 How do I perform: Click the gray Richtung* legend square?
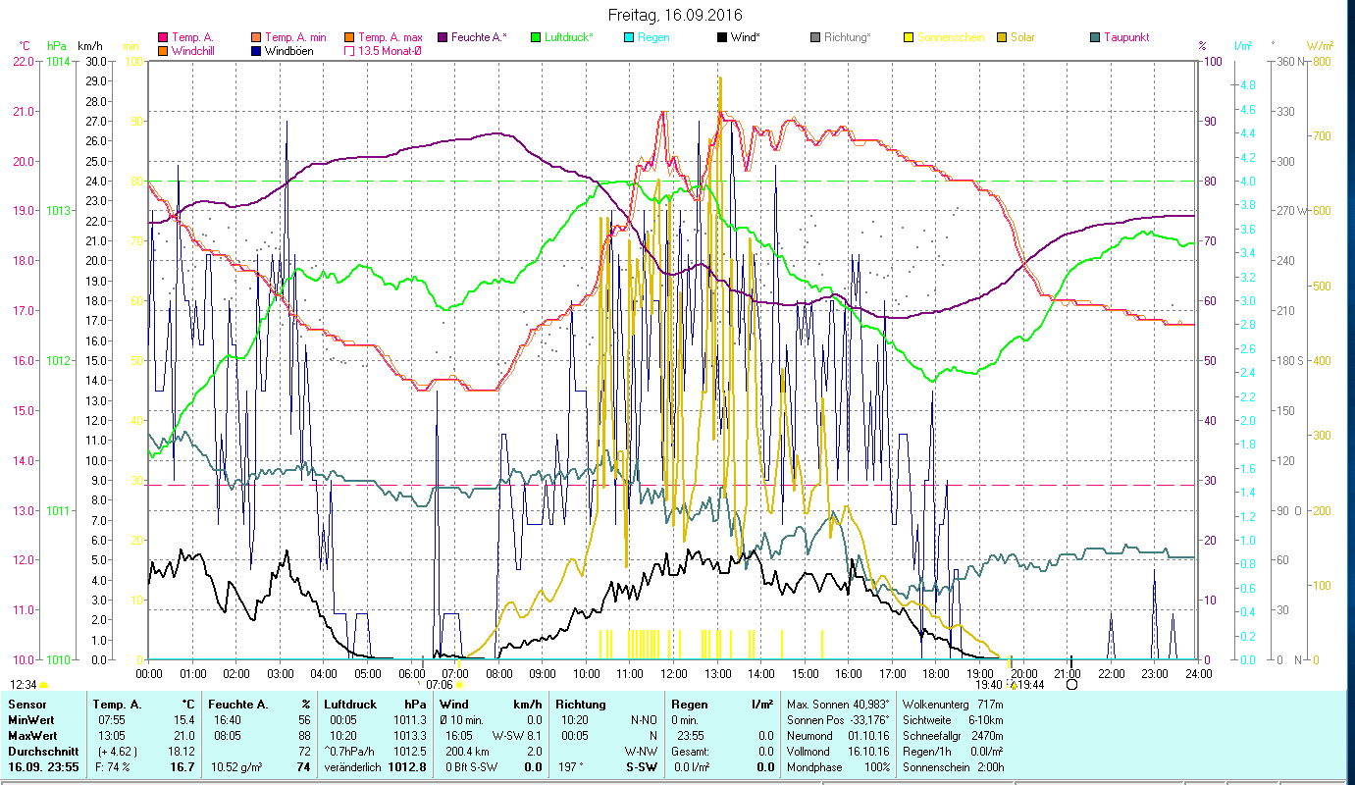815,37
